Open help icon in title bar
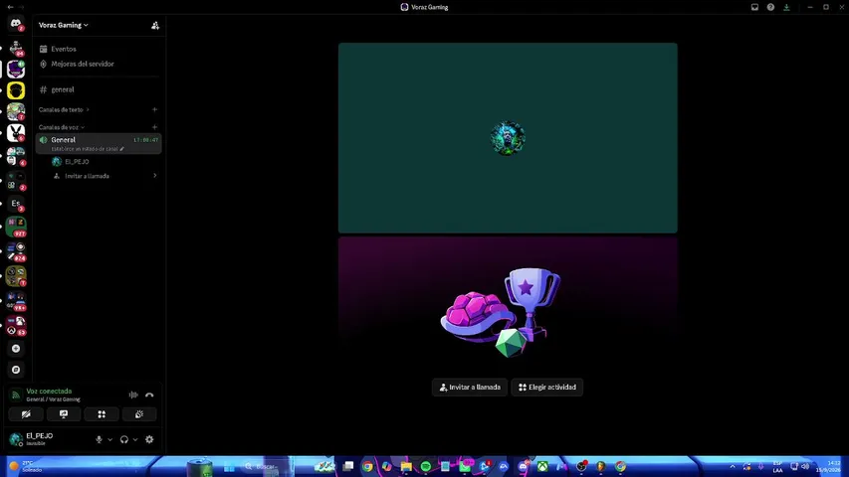This screenshot has width=849, height=477. [x=770, y=7]
